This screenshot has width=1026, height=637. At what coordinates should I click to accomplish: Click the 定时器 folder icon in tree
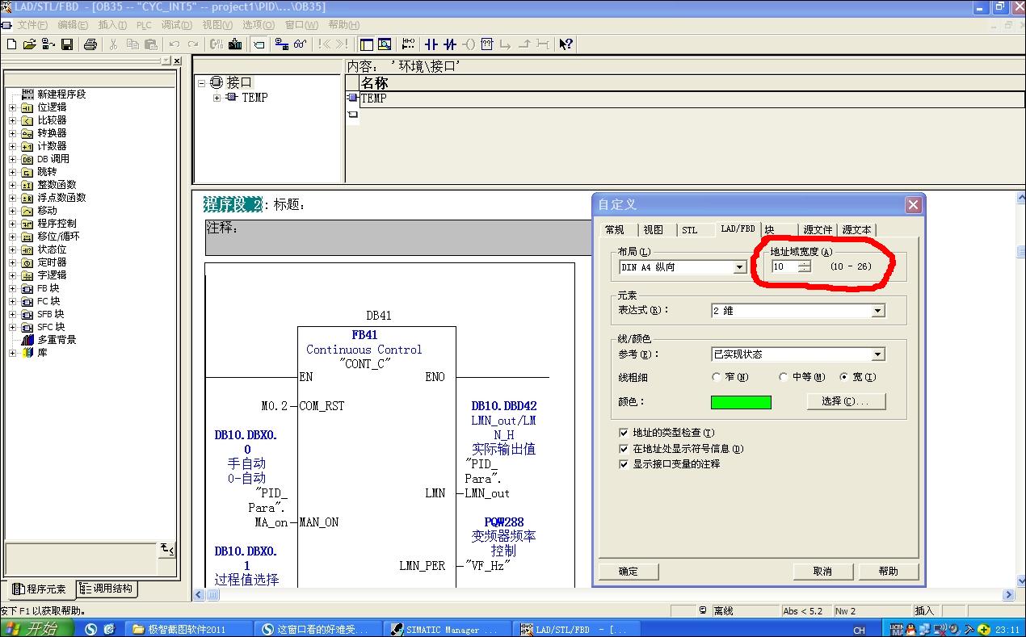pos(27,262)
